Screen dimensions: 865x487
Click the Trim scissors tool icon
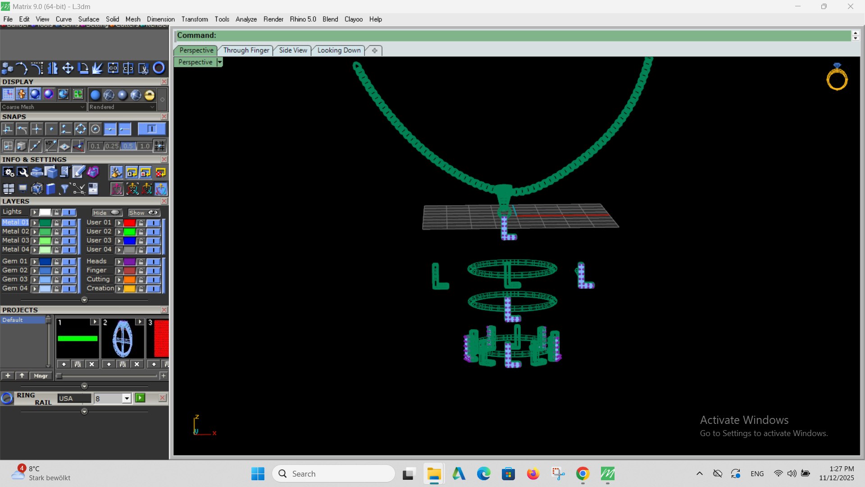point(143,68)
